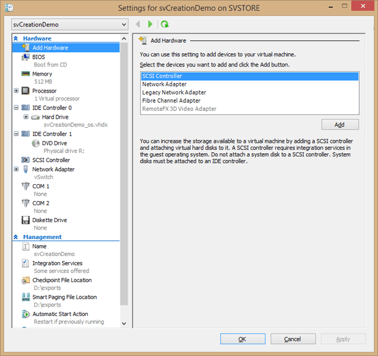Image resolution: width=378 pixels, height=356 pixels.
Task: Select Checkpoint File Location setting
Action: point(62,280)
